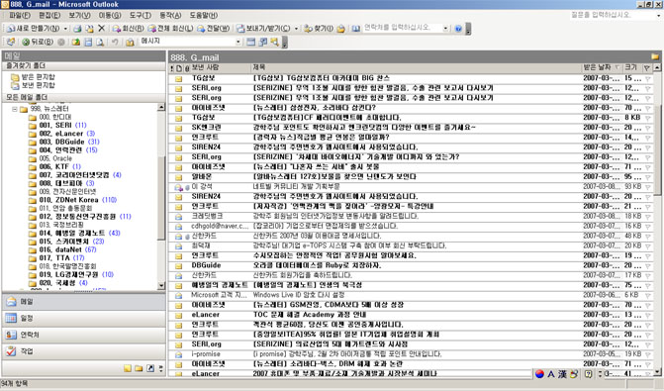The height and width of the screenshot is (391, 664).
Task: Click 새로 만들기 (New) button
Action: [x=33, y=29]
